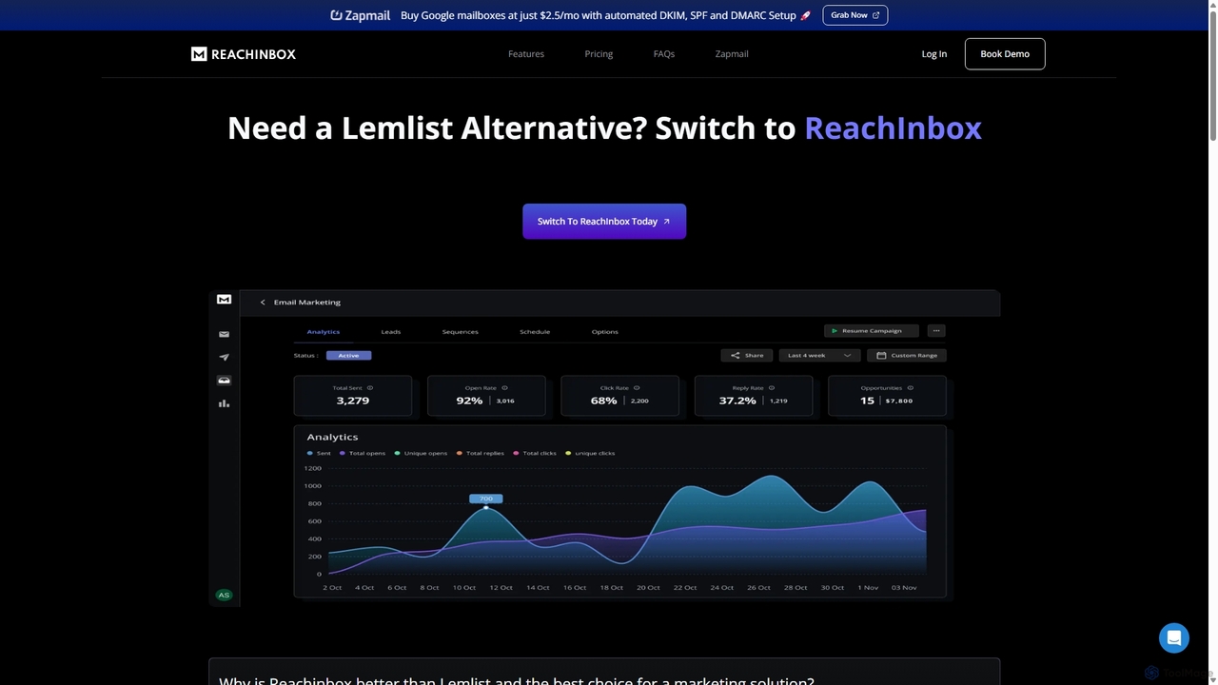Click the Zapmail logo in top banner
1218x685 pixels.
pos(360,15)
